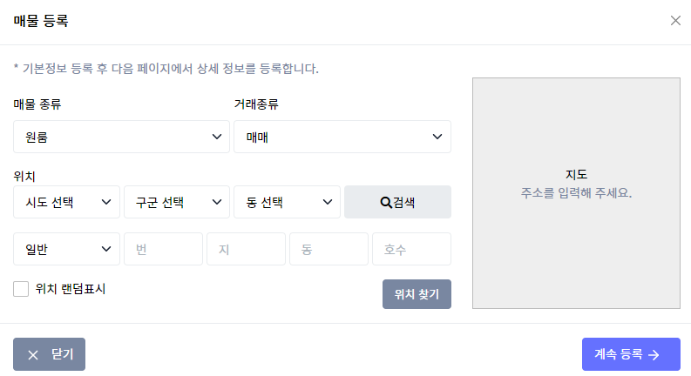This screenshot has width=691, height=376.
Task: Click the 위치 찾기 button
Action: (x=417, y=294)
